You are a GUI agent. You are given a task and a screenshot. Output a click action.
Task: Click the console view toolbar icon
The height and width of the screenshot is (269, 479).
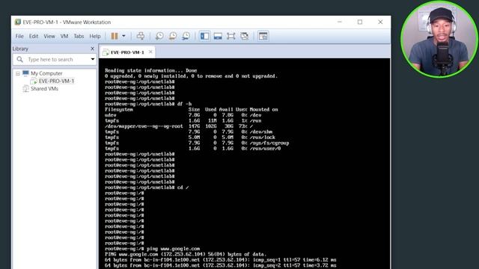(263, 36)
